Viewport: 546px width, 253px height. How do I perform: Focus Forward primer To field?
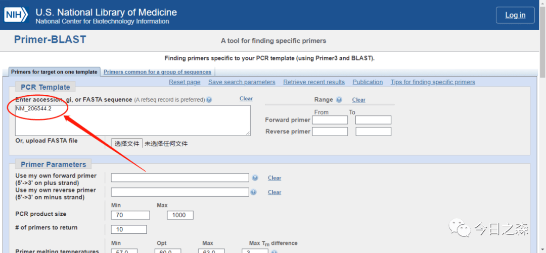373,120
